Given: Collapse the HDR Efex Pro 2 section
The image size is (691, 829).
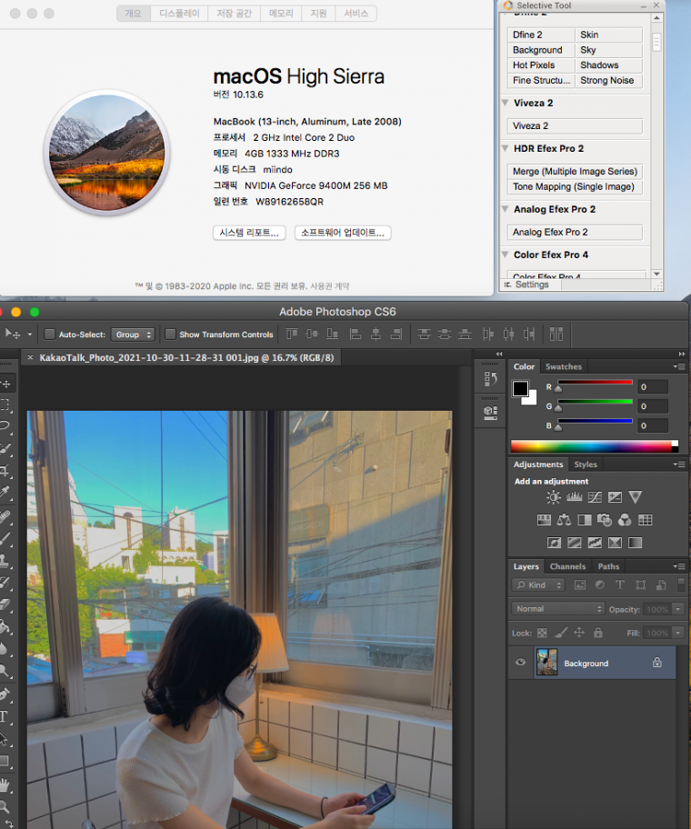Looking at the screenshot, I should coord(505,148).
